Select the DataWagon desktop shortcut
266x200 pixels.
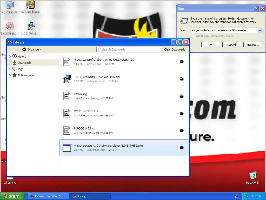coord(10,28)
